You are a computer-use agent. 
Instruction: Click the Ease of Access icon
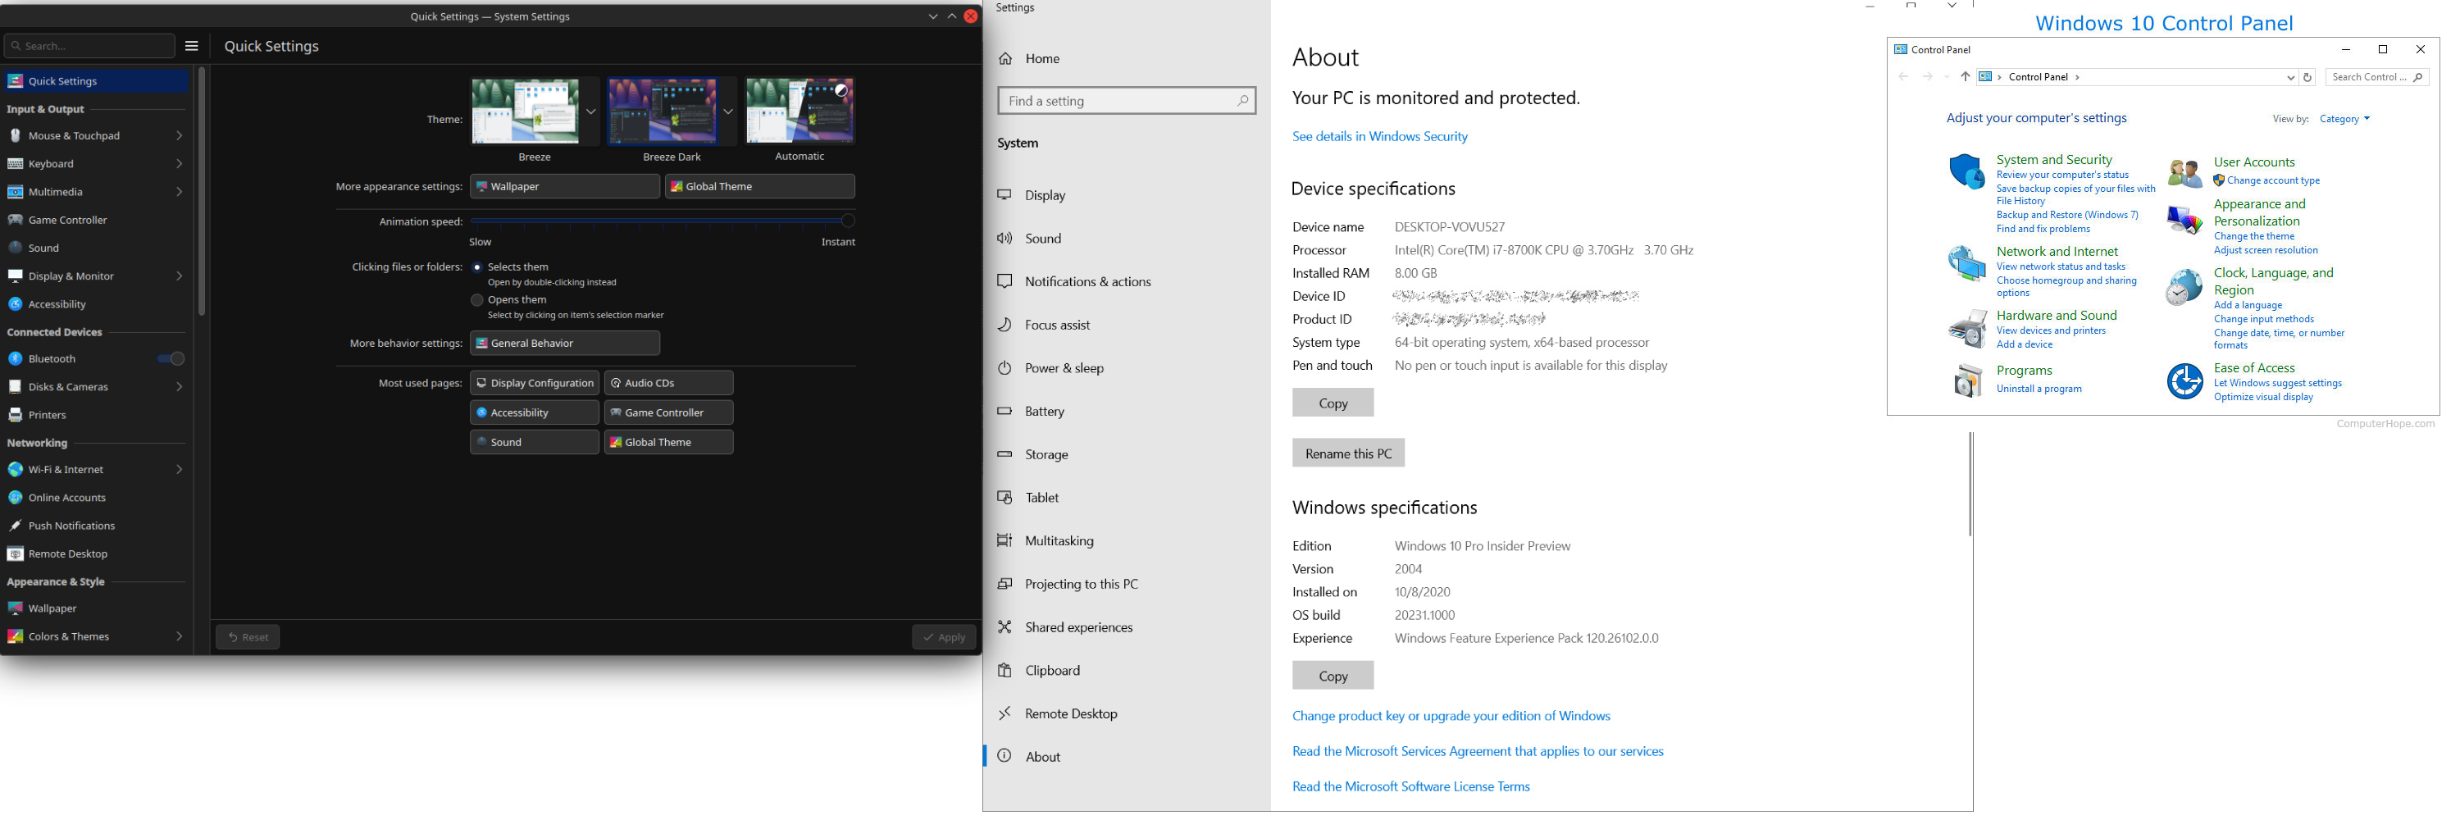(2184, 382)
